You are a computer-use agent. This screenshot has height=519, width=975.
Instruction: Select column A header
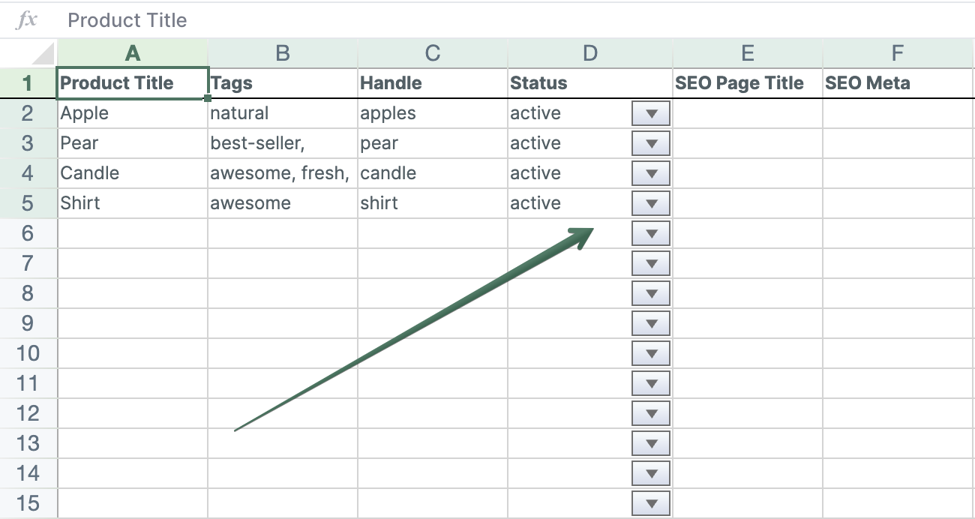132,53
